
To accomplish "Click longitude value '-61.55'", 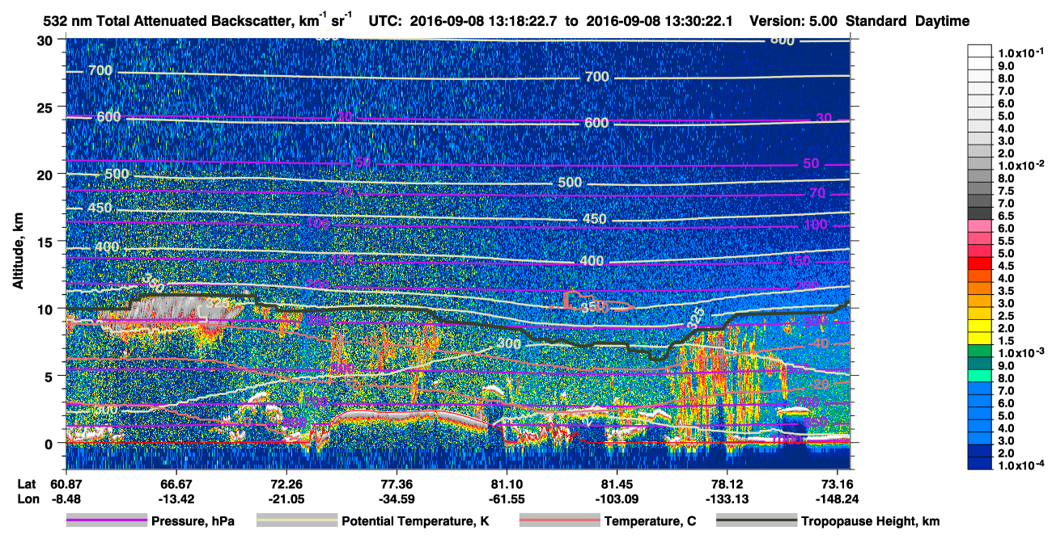I will pos(507,499).
